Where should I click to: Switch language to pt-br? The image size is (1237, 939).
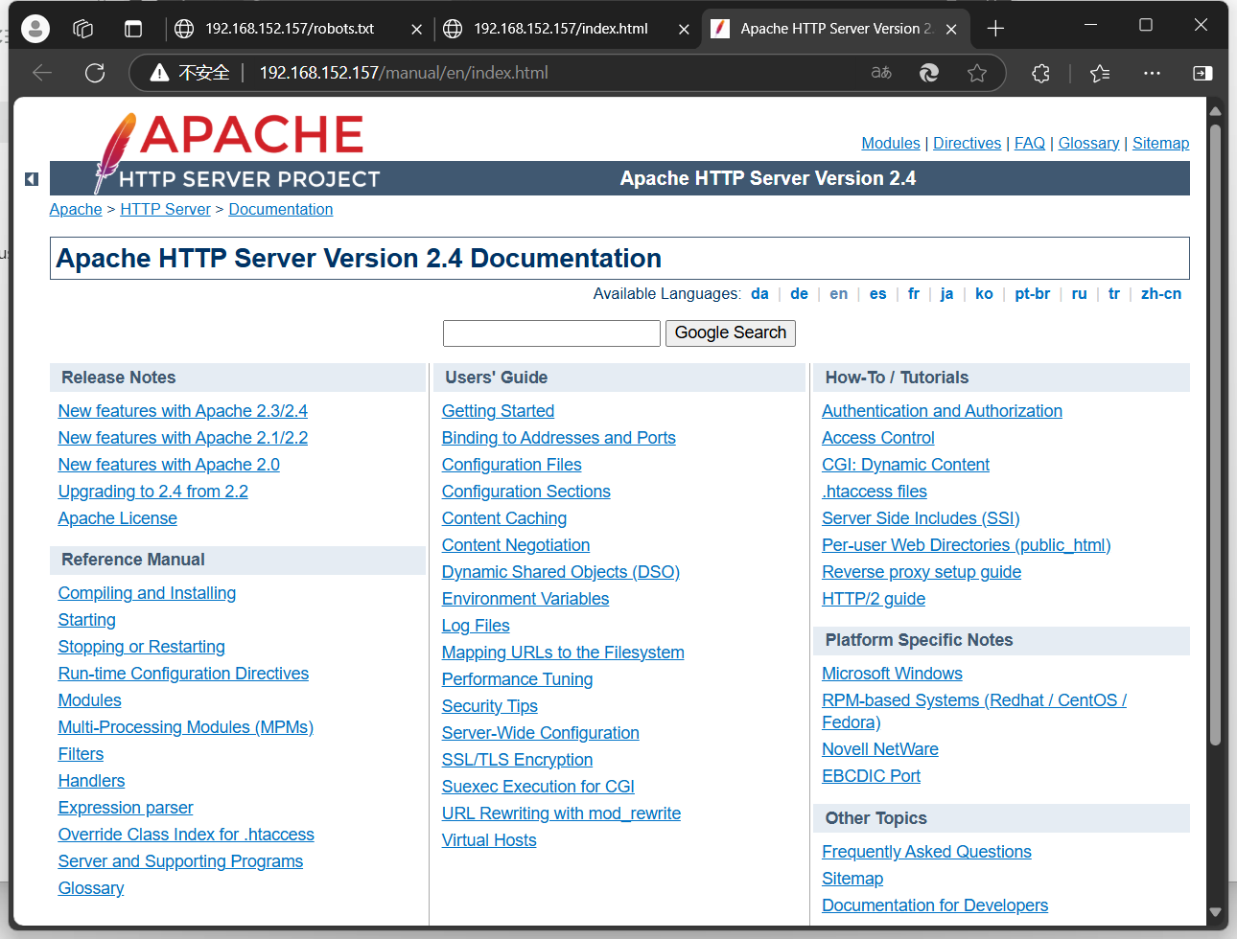(x=1032, y=294)
